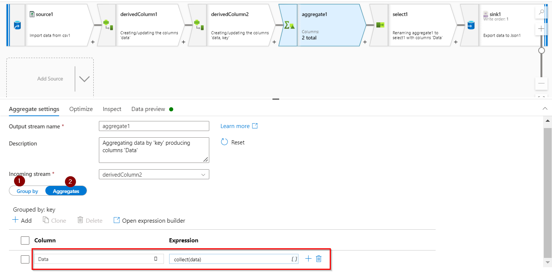
Task: Click the collect(data) expression field
Action: 234,259
